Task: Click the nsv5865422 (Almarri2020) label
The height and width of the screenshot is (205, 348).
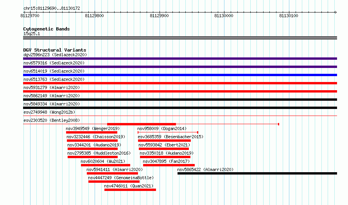Action: tap(206, 169)
